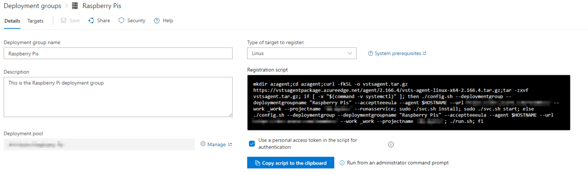This screenshot has height=179, width=588.
Task: Click the Deployment pool label
Action: pyautogui.click(x=23, y=134)
